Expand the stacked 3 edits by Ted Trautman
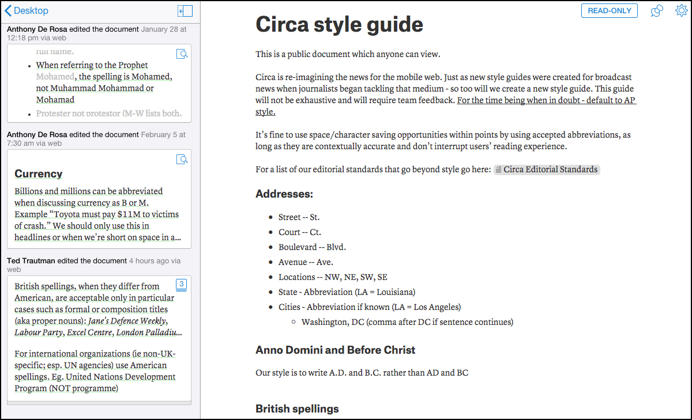The image size is (692, 420). pyautogui.click(x=181, y=285)
